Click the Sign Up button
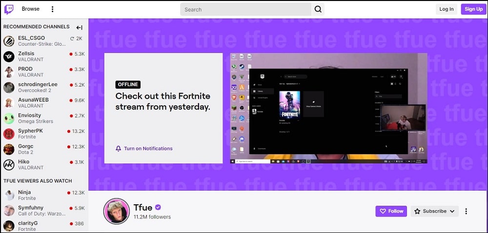 click(x=473, y=9)
